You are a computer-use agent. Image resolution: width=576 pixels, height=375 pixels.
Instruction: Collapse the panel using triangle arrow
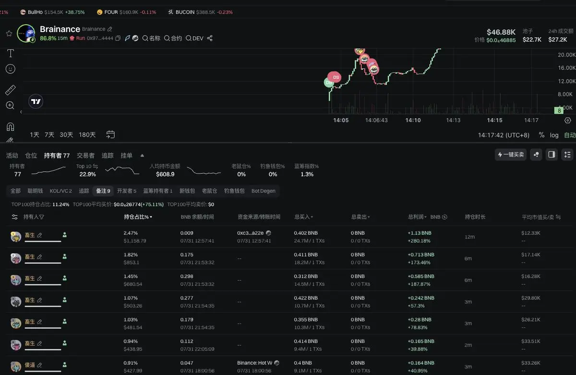(x=142, y=156)
